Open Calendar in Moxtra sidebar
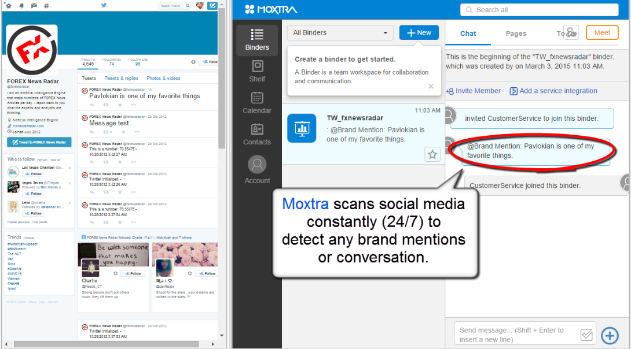The height and width of the screenshot is (349, 631). coord(257,103)
